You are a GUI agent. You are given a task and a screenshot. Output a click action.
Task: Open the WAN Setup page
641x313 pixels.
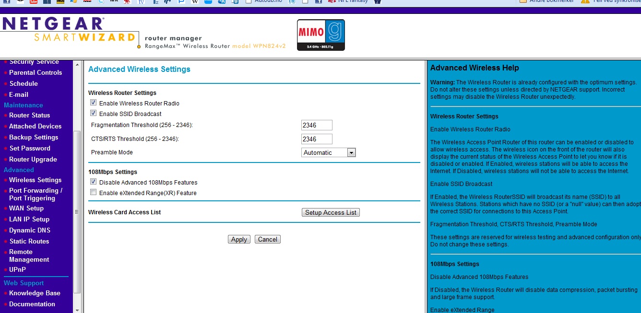click(x=26, y=208)
